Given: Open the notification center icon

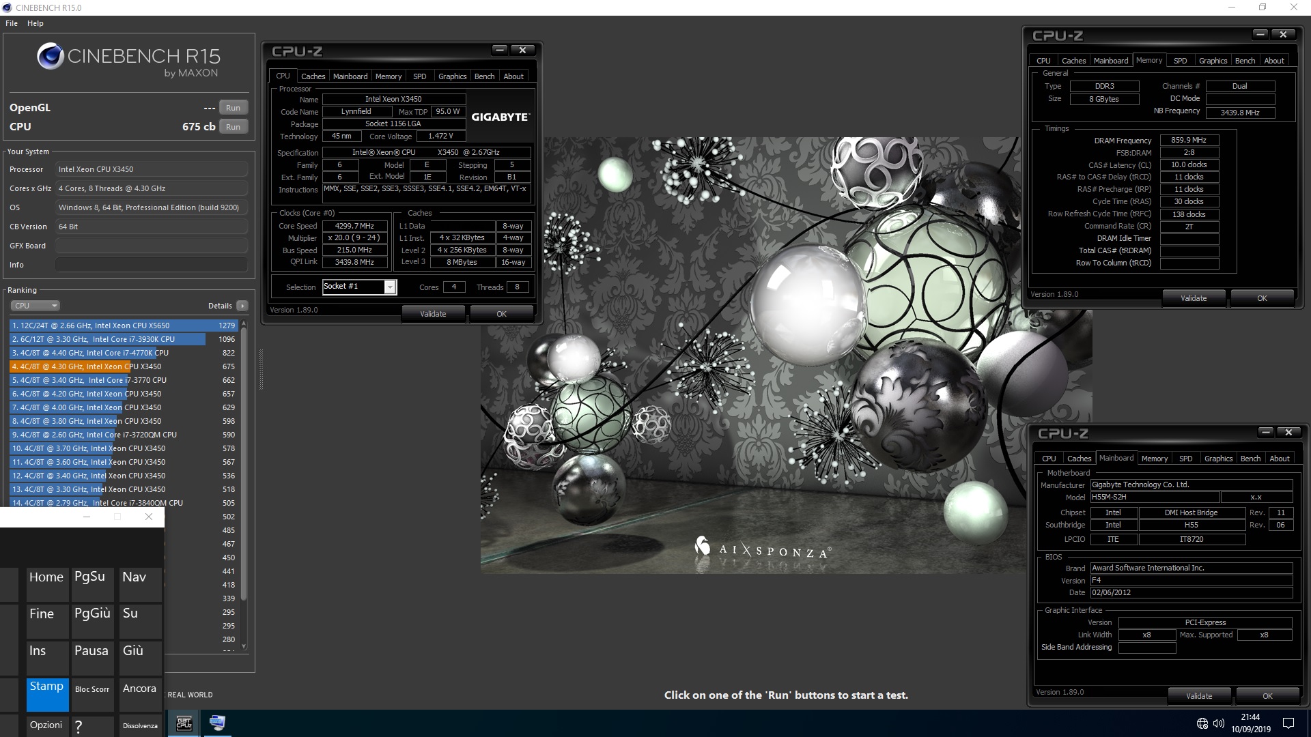Looking at the screenshot, I should pos(1288,723).
